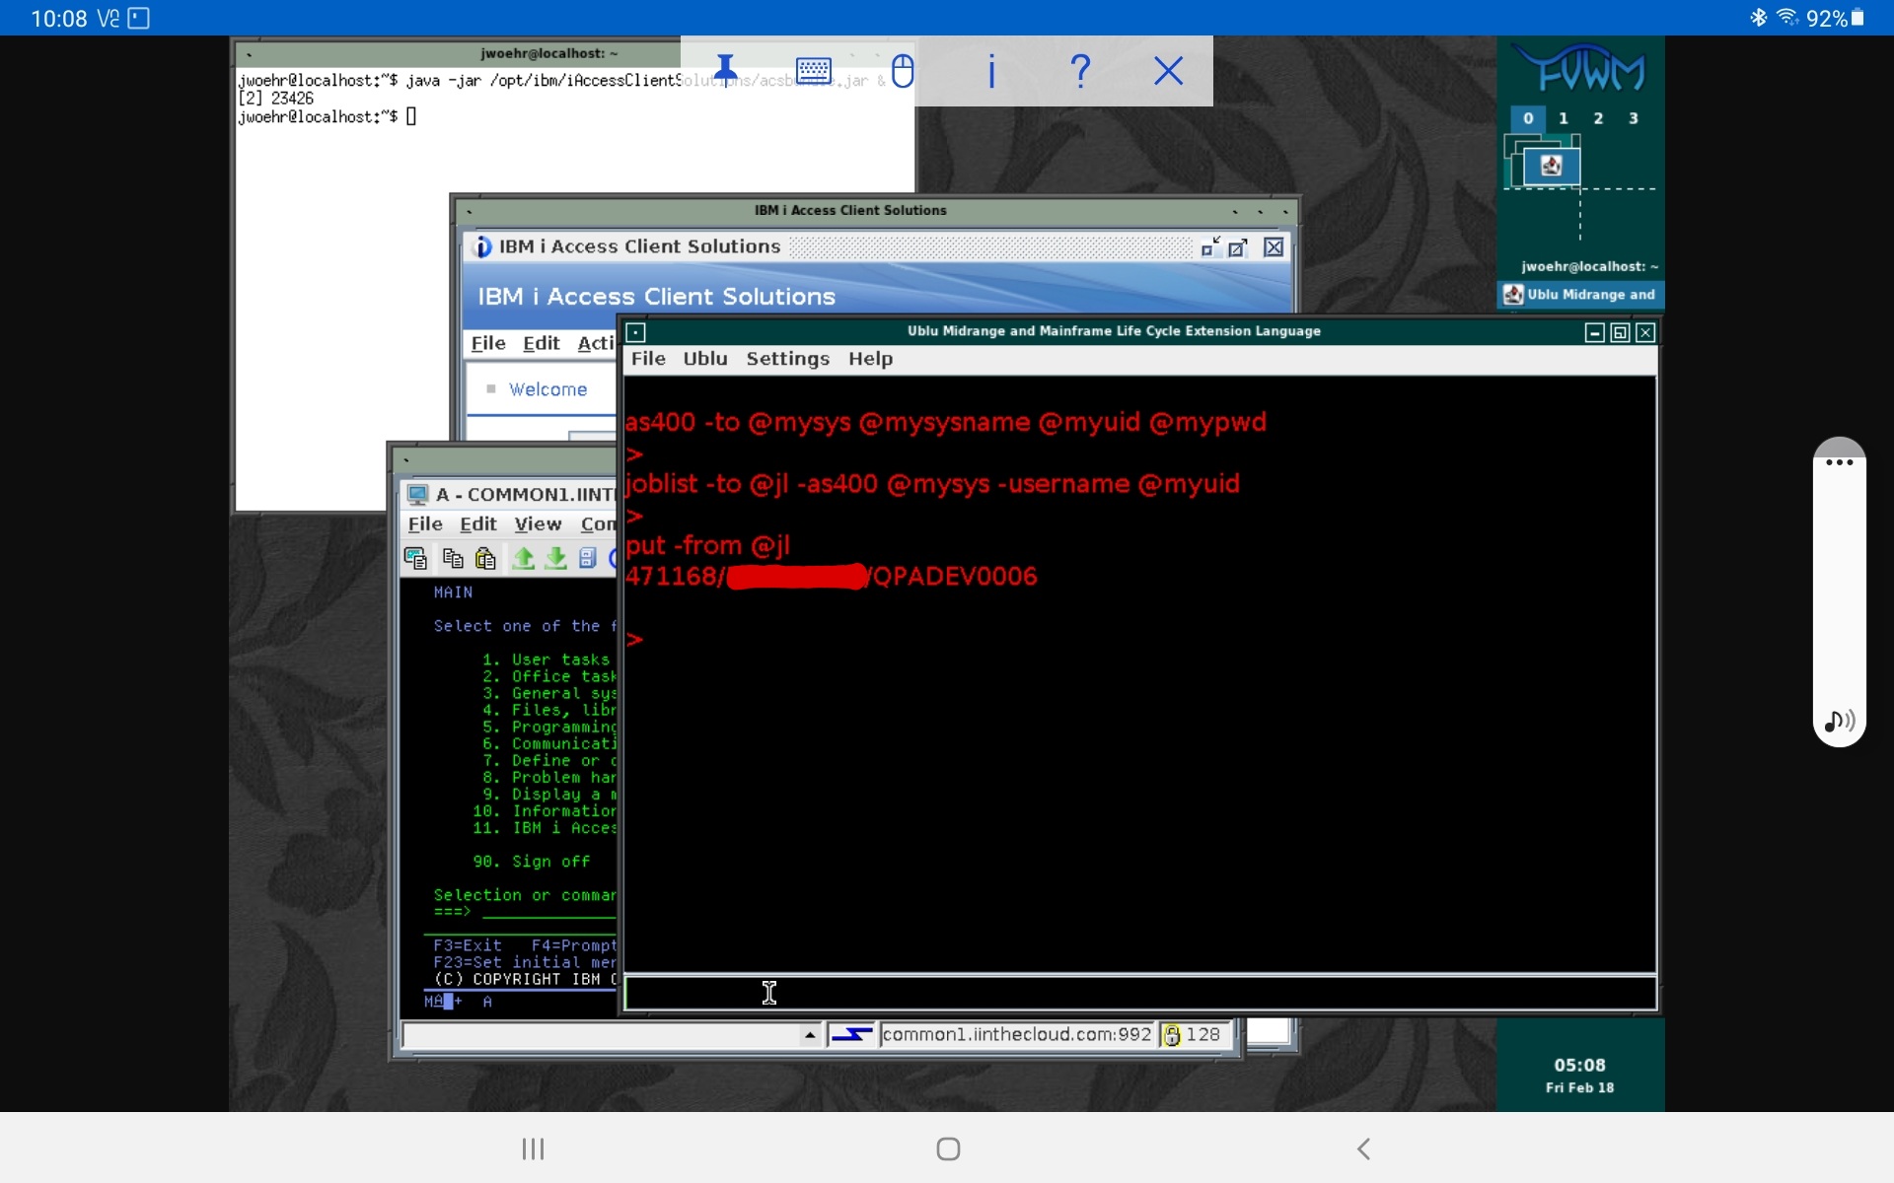The height and width of the screenshot is (1183, 1894).
Task: Click iconify icon of IBM i Access inner frame
Action: (1210, 246)
